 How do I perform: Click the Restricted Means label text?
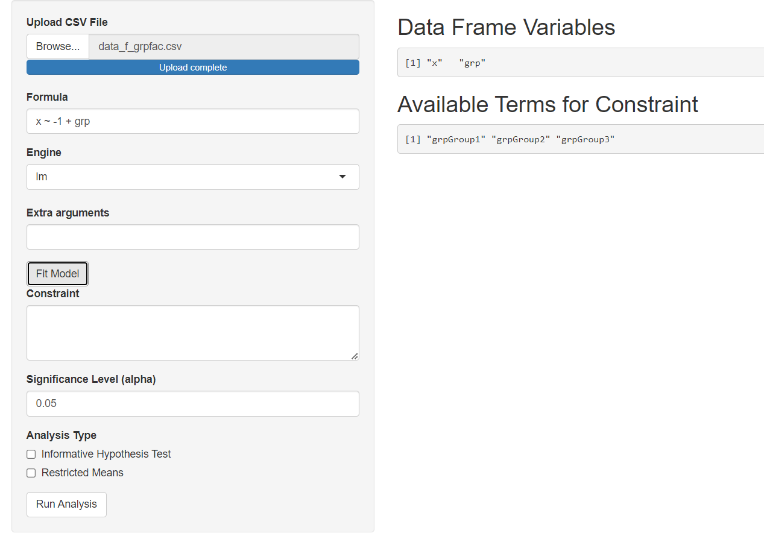coord(83,473)
